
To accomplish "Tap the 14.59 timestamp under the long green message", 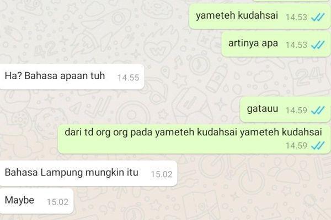I will [x=296, y=146].
